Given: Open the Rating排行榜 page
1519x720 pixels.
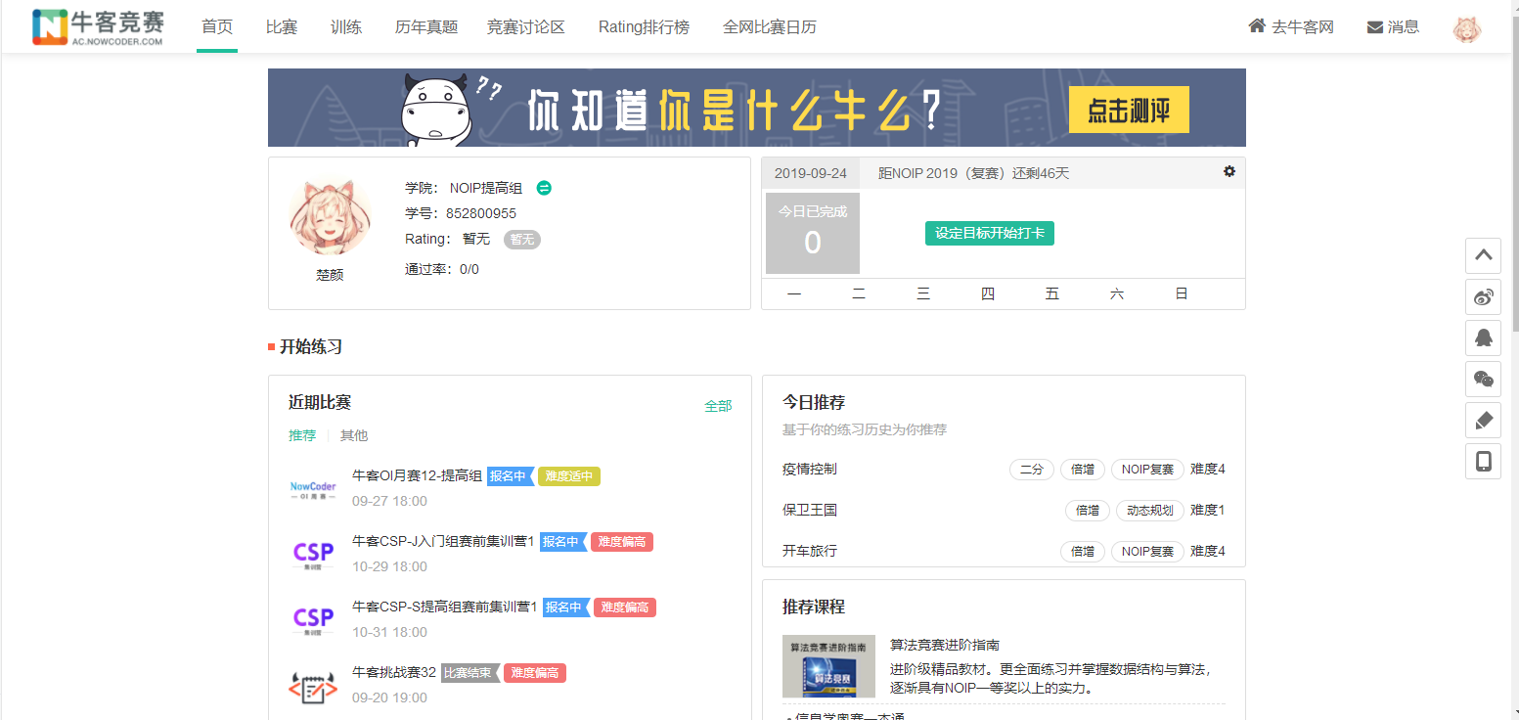Looking at the screenshot, I should (x=643, y=26).
